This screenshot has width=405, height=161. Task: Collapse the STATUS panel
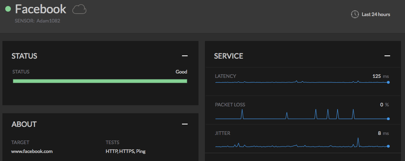coord(184,56)
